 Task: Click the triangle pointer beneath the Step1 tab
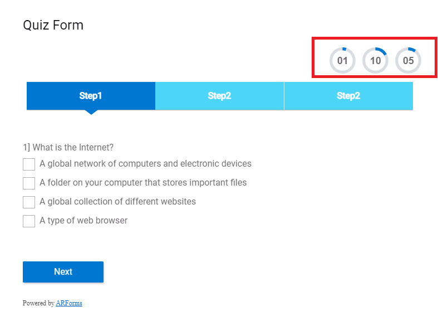tap(91, 111)
